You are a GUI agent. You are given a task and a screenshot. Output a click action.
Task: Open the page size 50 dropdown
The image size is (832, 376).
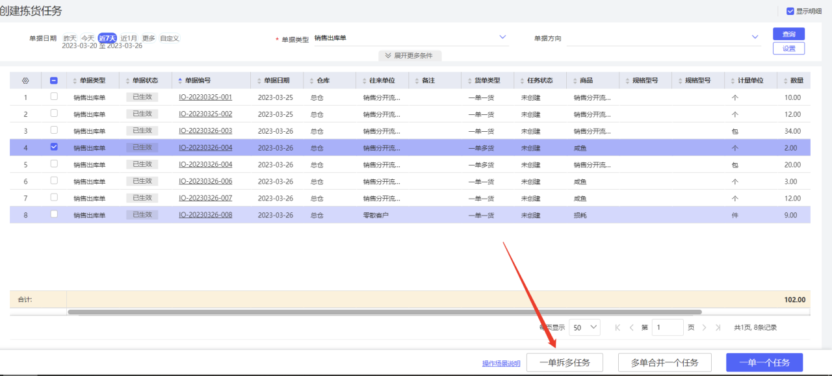point(584,328)
